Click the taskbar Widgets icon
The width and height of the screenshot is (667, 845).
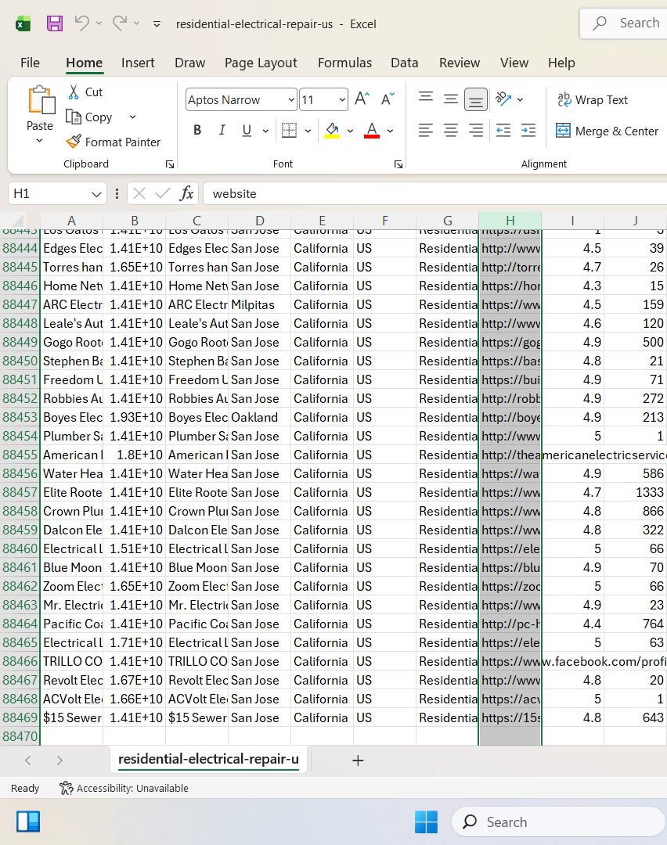click(28, 822)
